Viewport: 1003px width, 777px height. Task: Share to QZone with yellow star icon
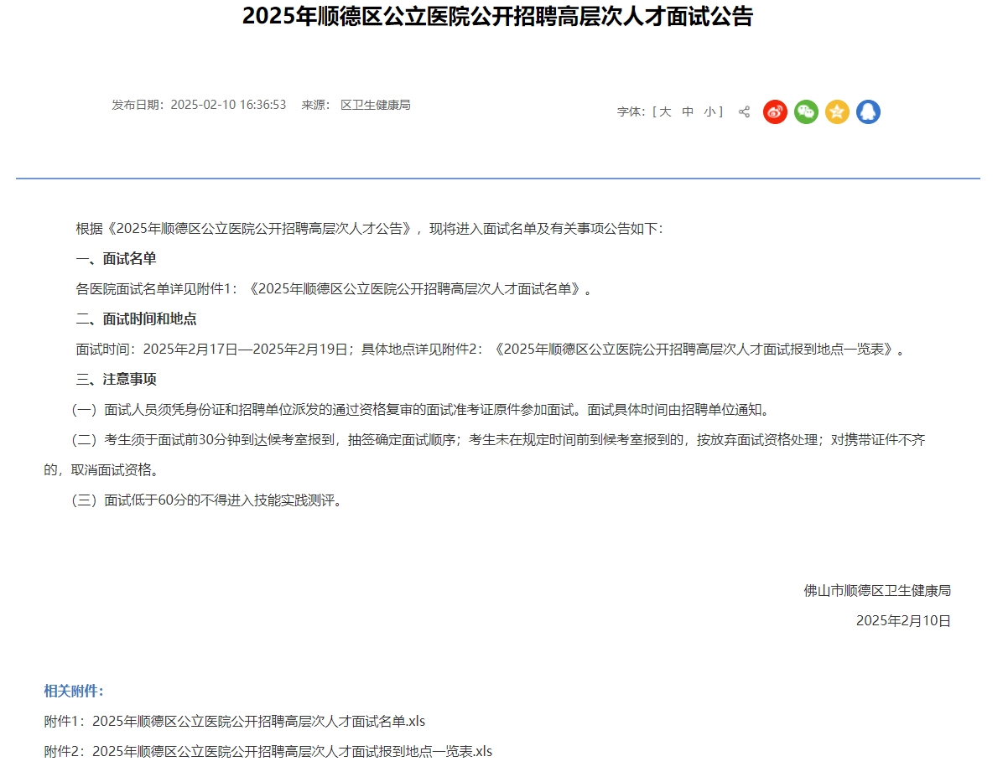click(837, 112)
